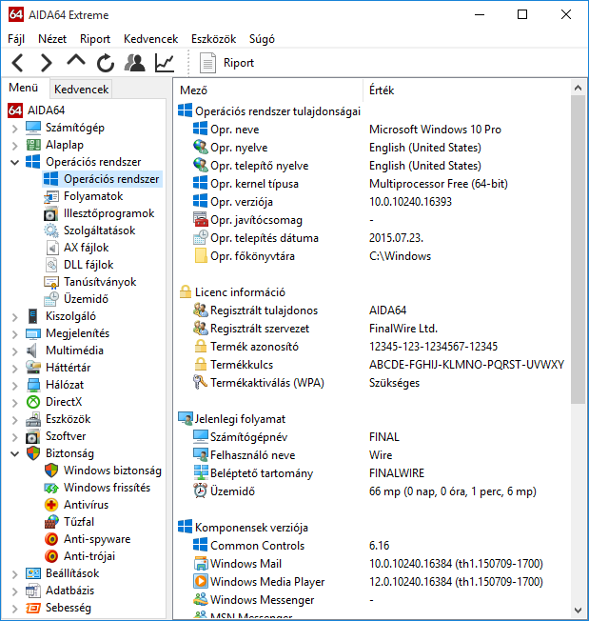Viewport: 589px width, 621px height.
Task: Switch to the Kedvencek tab
Action: point(82,90)
